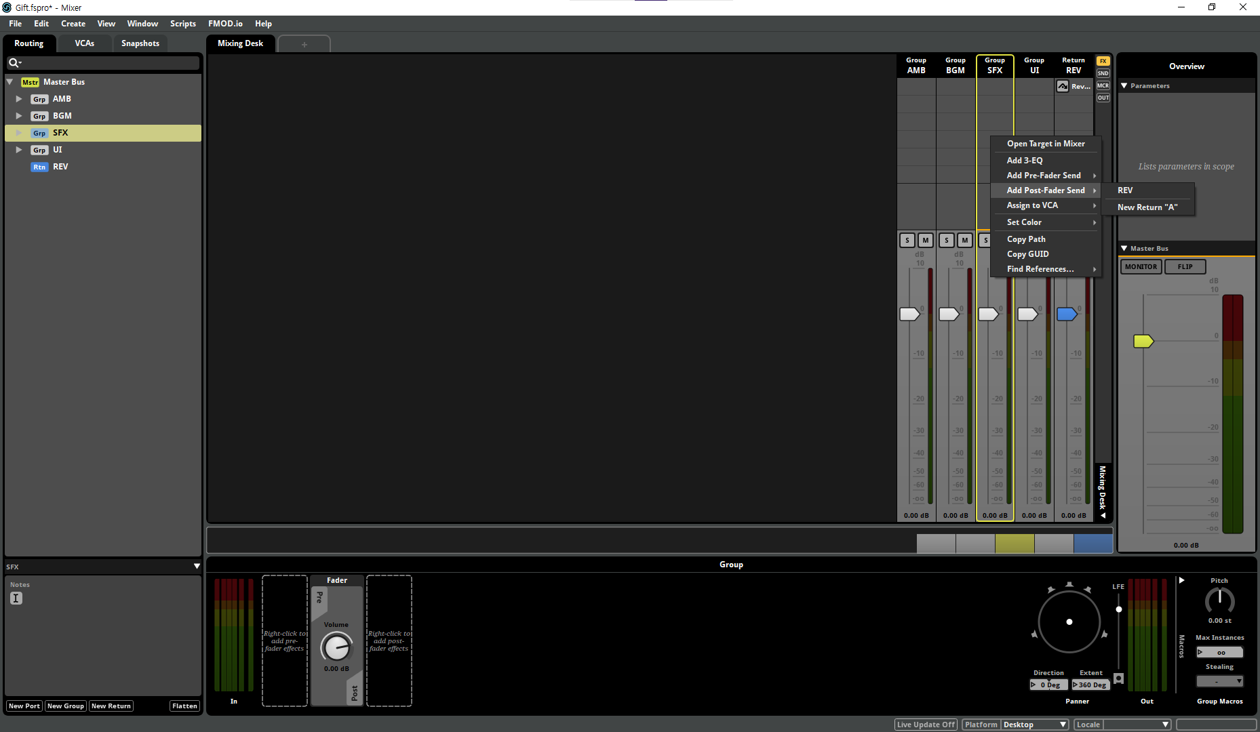Switch to the VCAs tab
This screenshot has height=732, width=1260.
[x=85, y=43]
